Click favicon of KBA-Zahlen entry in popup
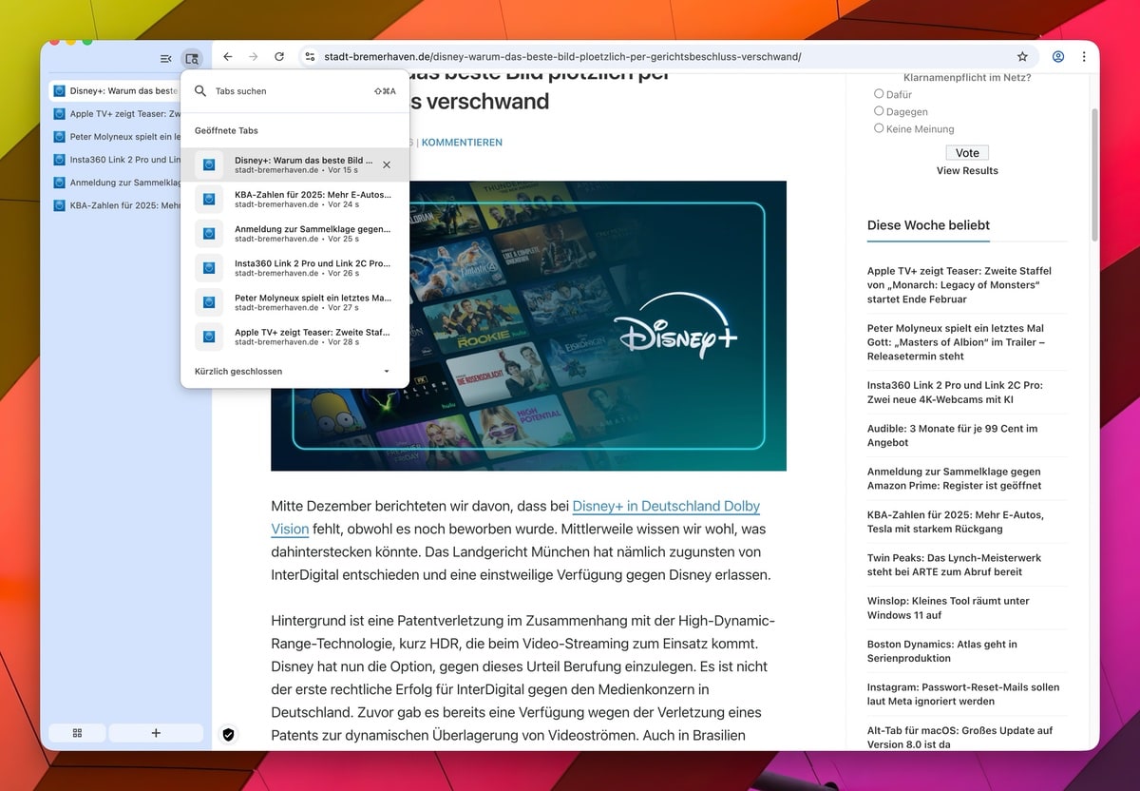Image resolution: width=1140 pixels, height=791 pixels. click(209, 199)
